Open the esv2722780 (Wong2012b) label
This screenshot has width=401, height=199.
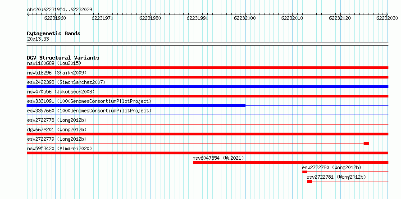[x=332, y=167]
